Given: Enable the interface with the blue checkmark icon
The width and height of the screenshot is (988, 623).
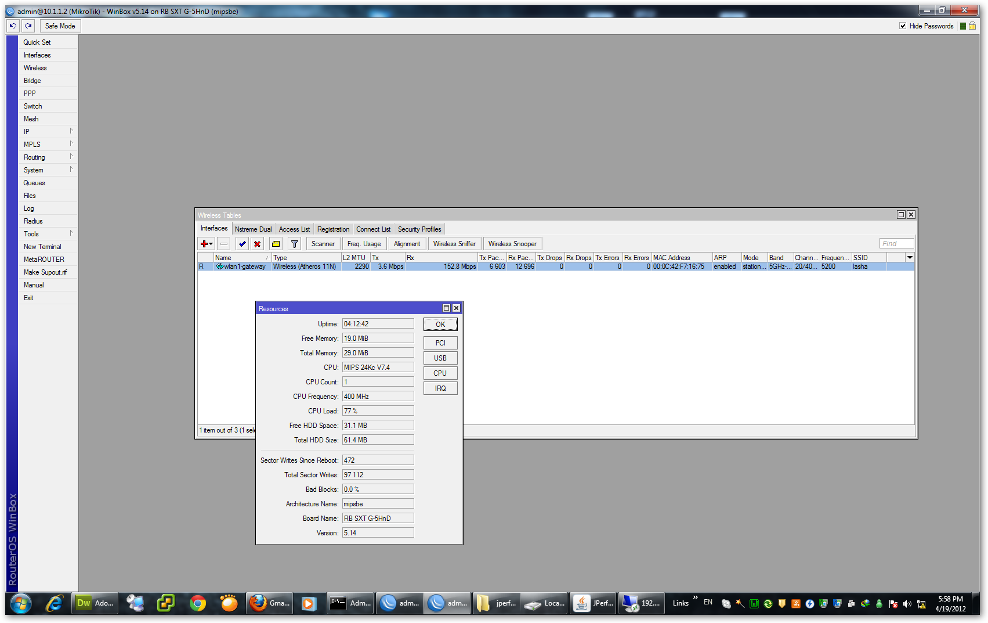Looking at the screenshot, I should (243, 244).
